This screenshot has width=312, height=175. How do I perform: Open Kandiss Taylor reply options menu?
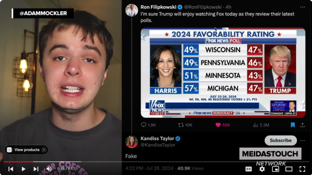(x=303, y=141)
